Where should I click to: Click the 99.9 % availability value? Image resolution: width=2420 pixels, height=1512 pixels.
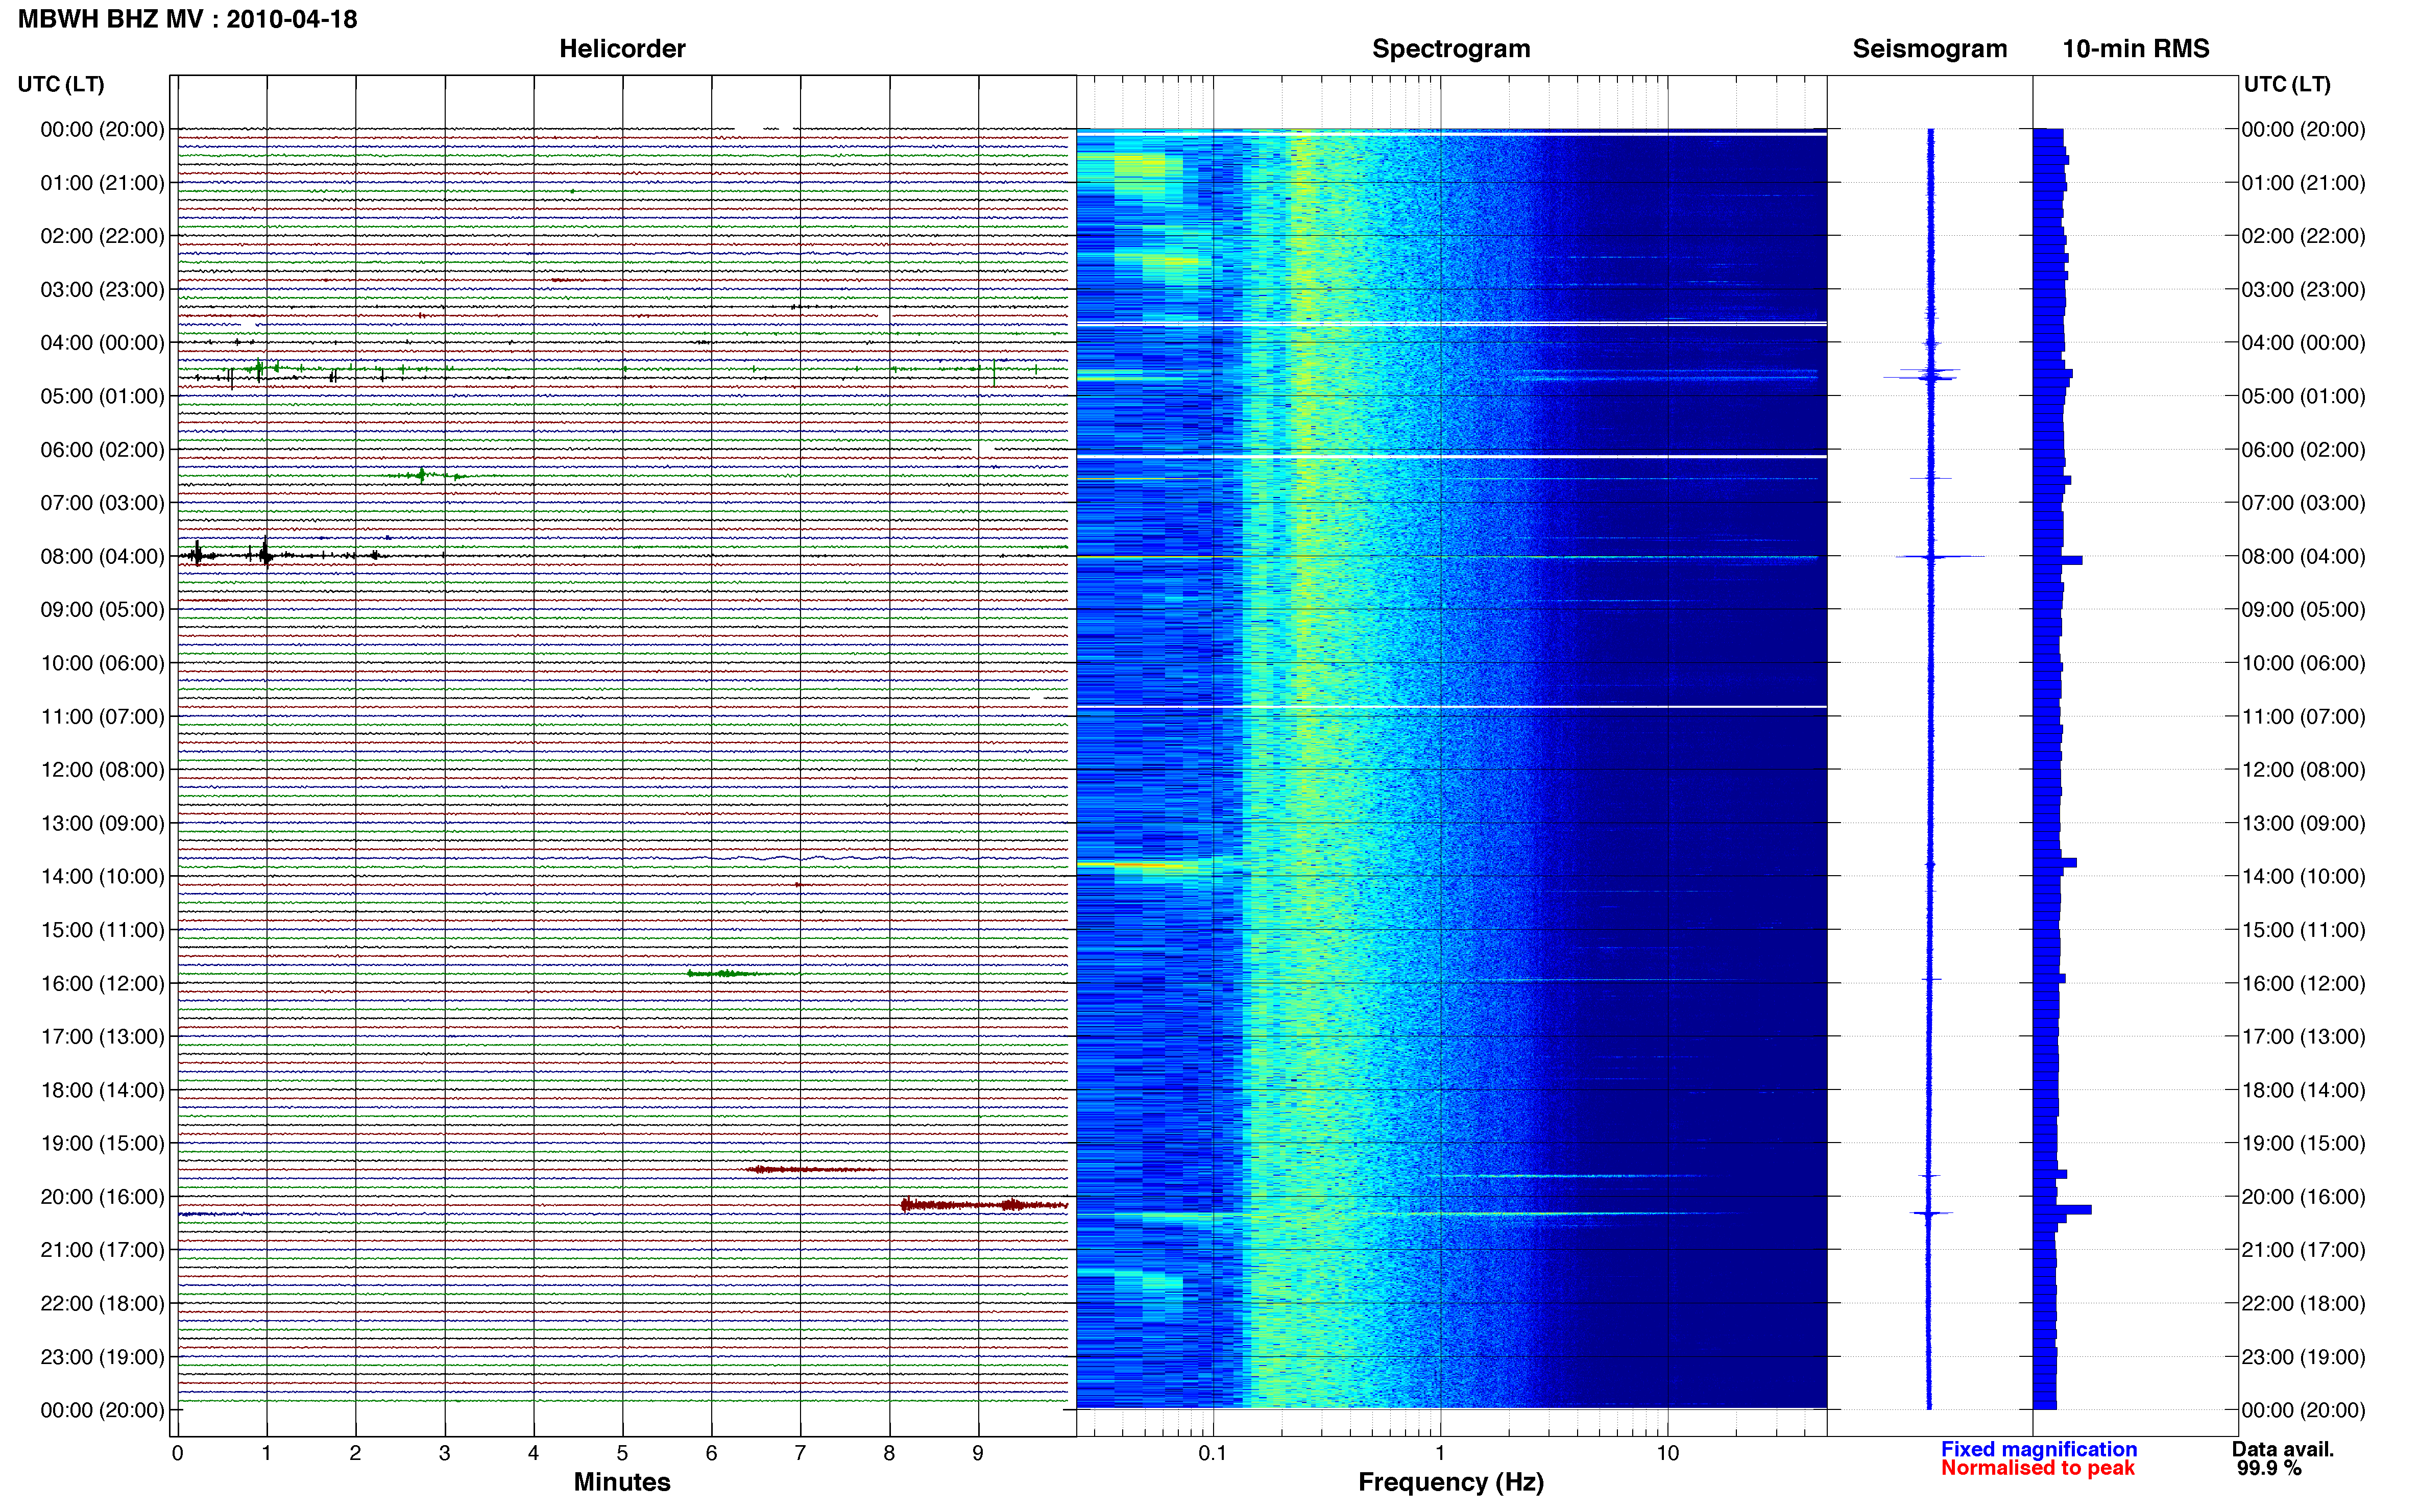2269,1468
